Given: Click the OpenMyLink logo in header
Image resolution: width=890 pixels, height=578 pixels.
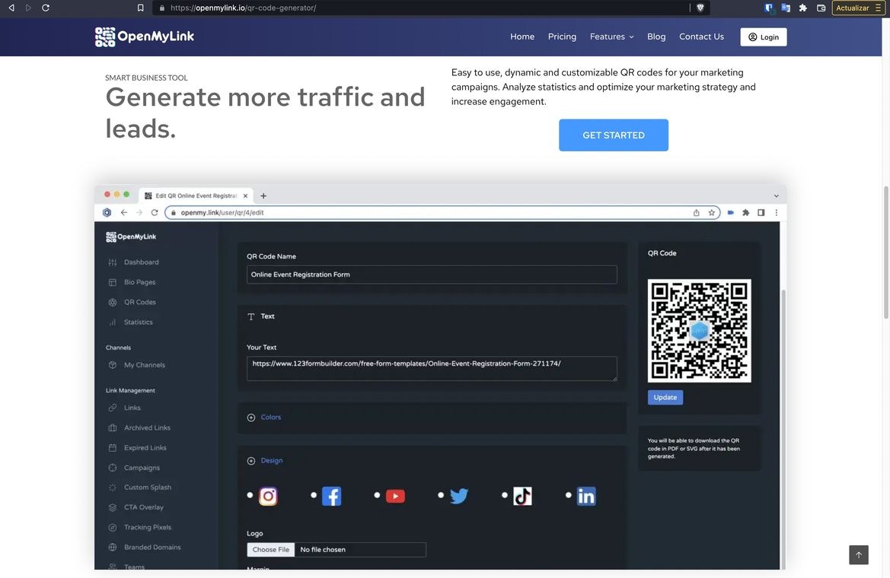Looking at the screenshot, I should click(x=144, y=37).
